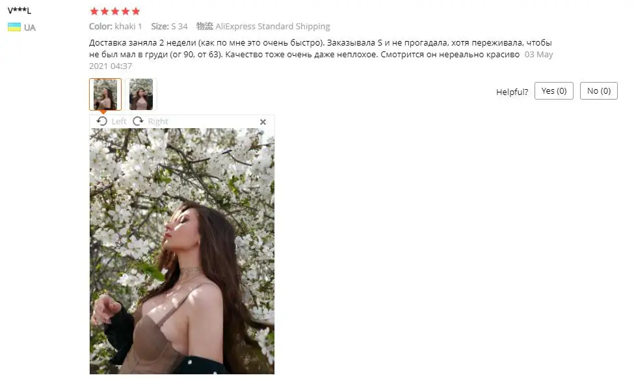Click the 物流 logistics label

click(x=205, y=26)
